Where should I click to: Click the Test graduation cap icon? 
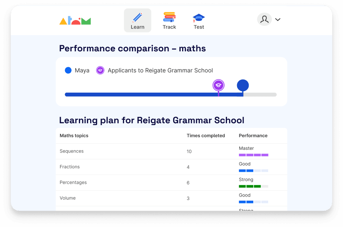(198, 17)
